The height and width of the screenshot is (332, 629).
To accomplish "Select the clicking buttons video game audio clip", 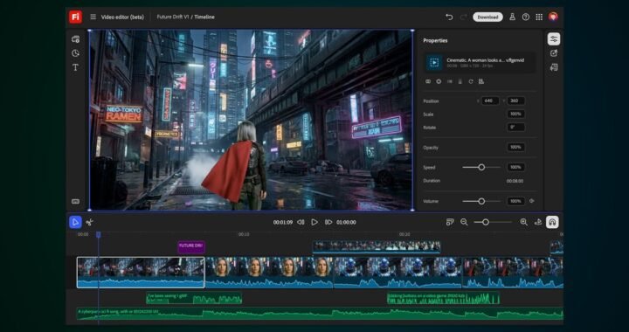I will pos(443,298).
